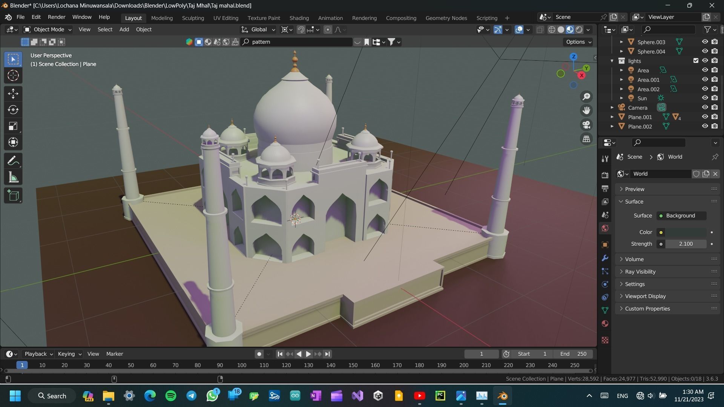Screen dimensions: 724x407
Task: Select rendered viewport shading
Action: coord(579,30)
